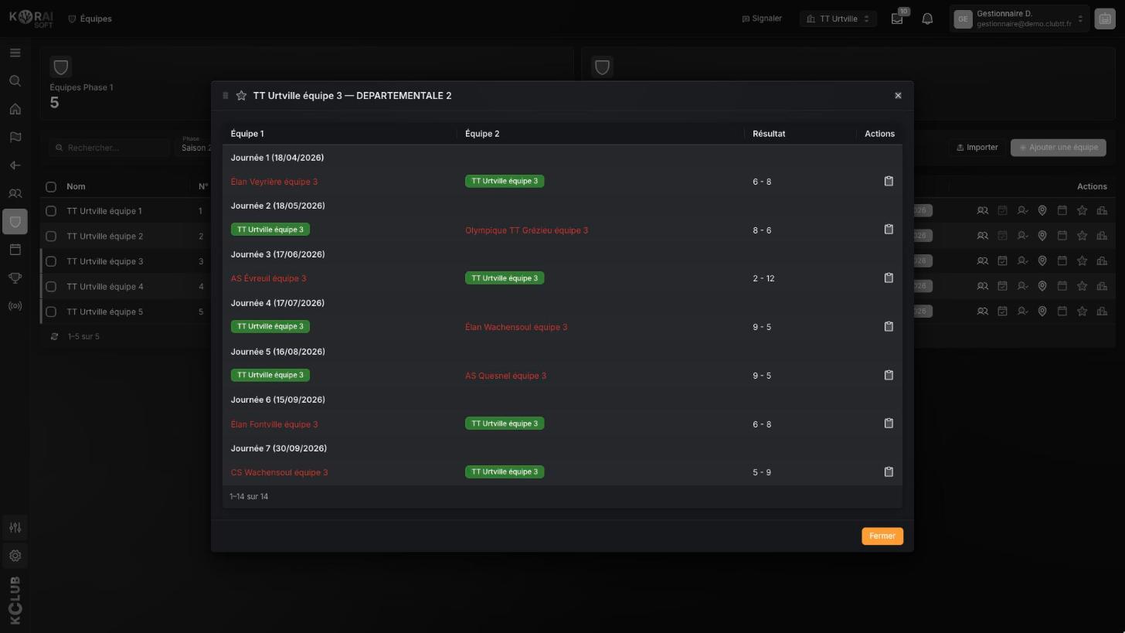Toggle favorite star in dialog title
This screenshot has height=633, width=1125.
[241, 96]
